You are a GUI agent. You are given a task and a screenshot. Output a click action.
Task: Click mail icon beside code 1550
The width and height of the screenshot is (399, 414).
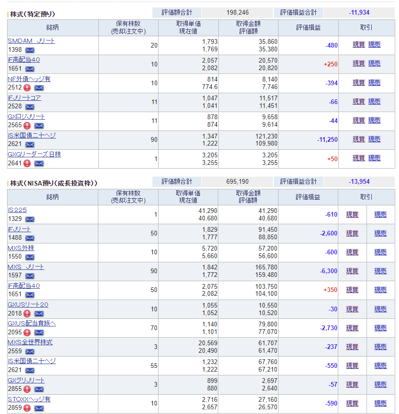(30, 257)
